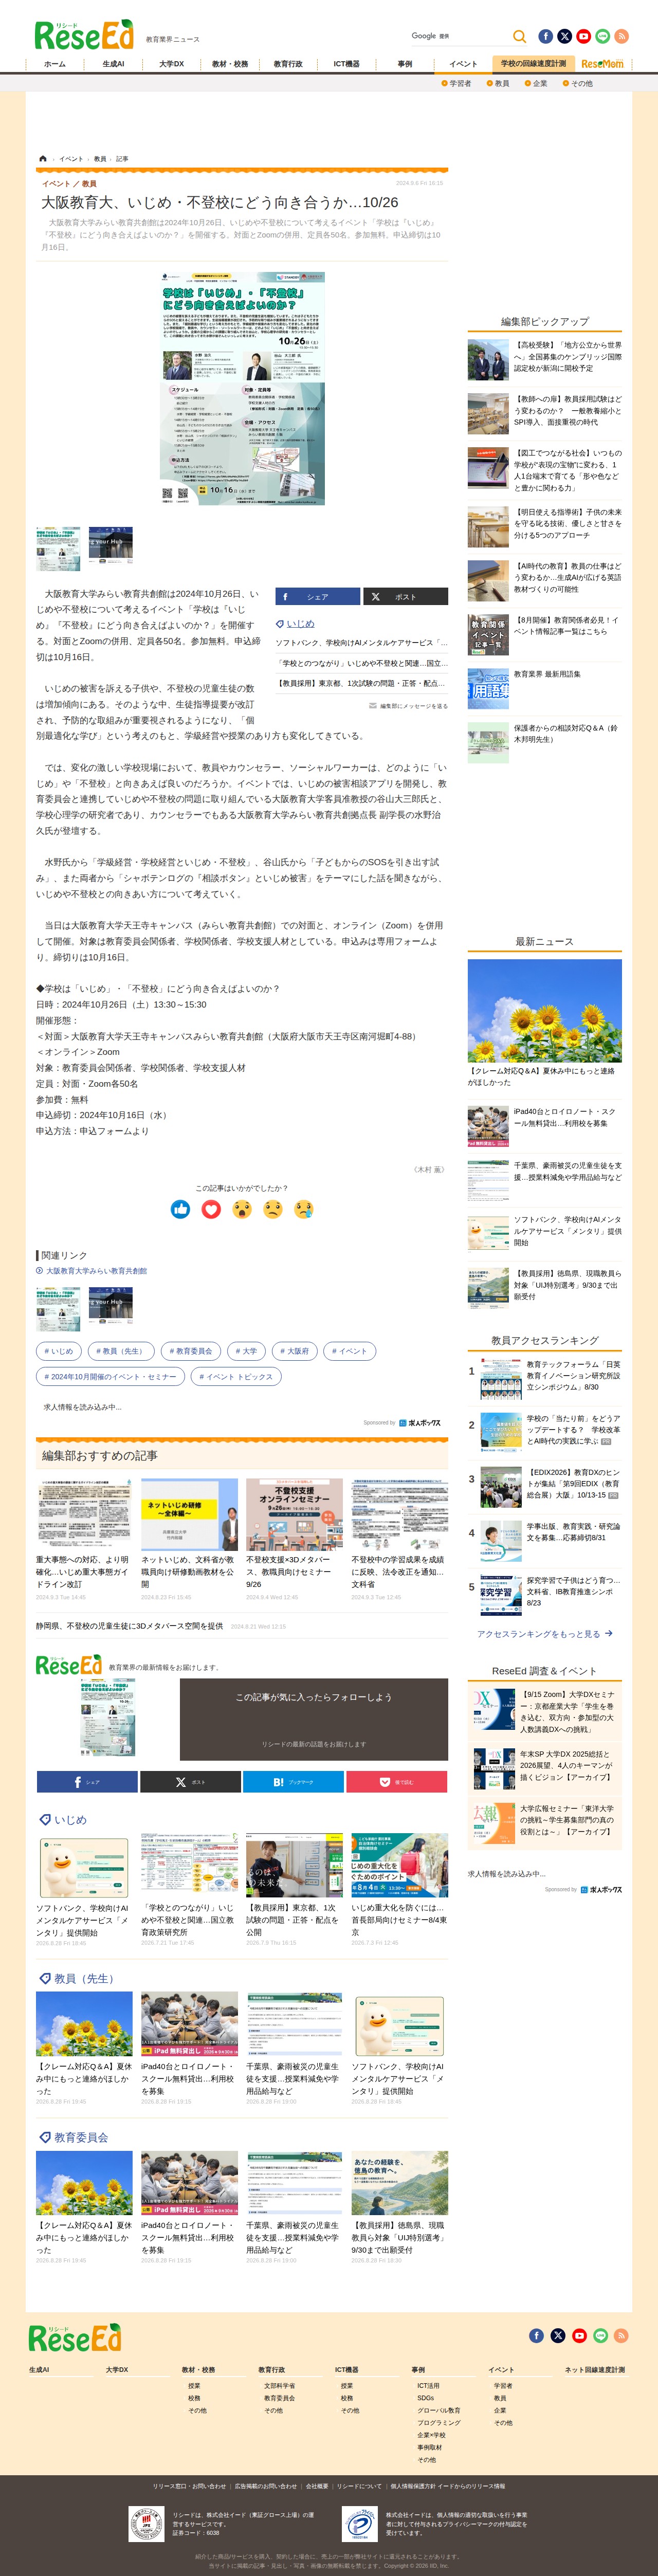Open the footer RSS icon
Screen dimensions: 658x2576
[x=621, y=2336]
